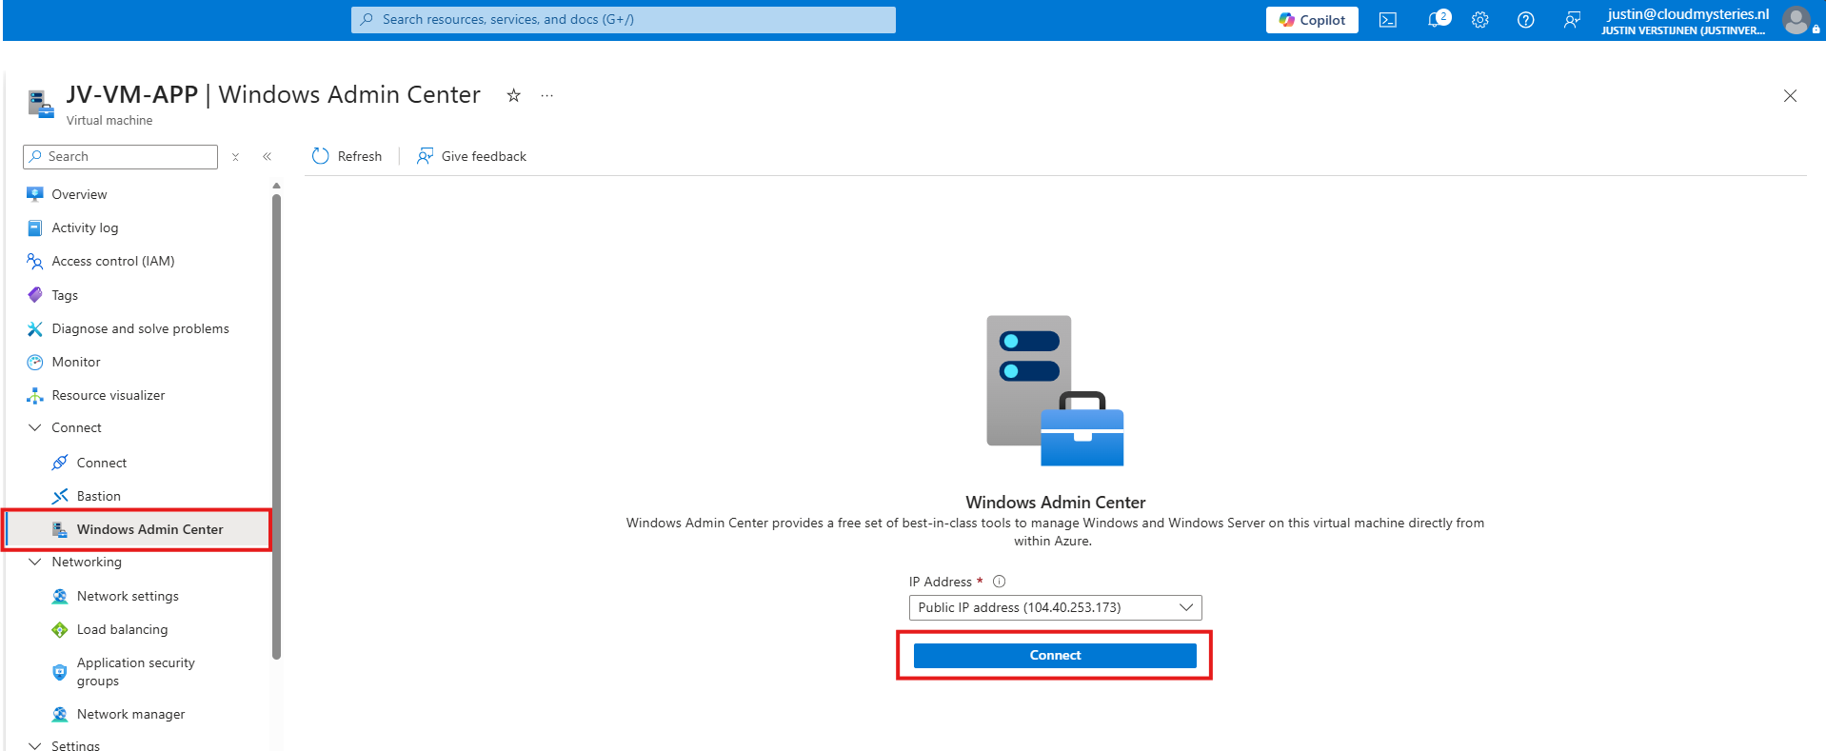This screenshot has height=751, width=1826.
Task: Click the blue Connect button
Action: [1055, 655]
